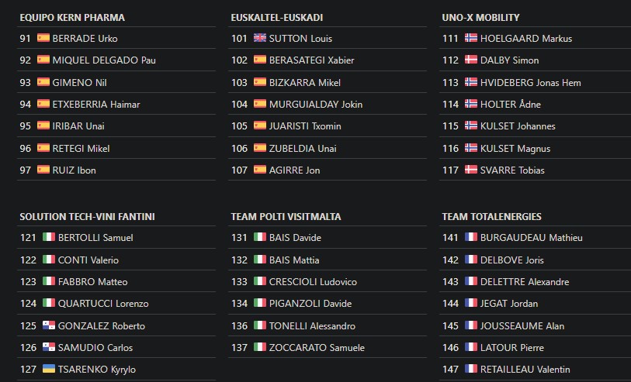631x382 pixels.
Task: Open the EQUIPO KERN PHARMA team page
Action: pos(72,18)
